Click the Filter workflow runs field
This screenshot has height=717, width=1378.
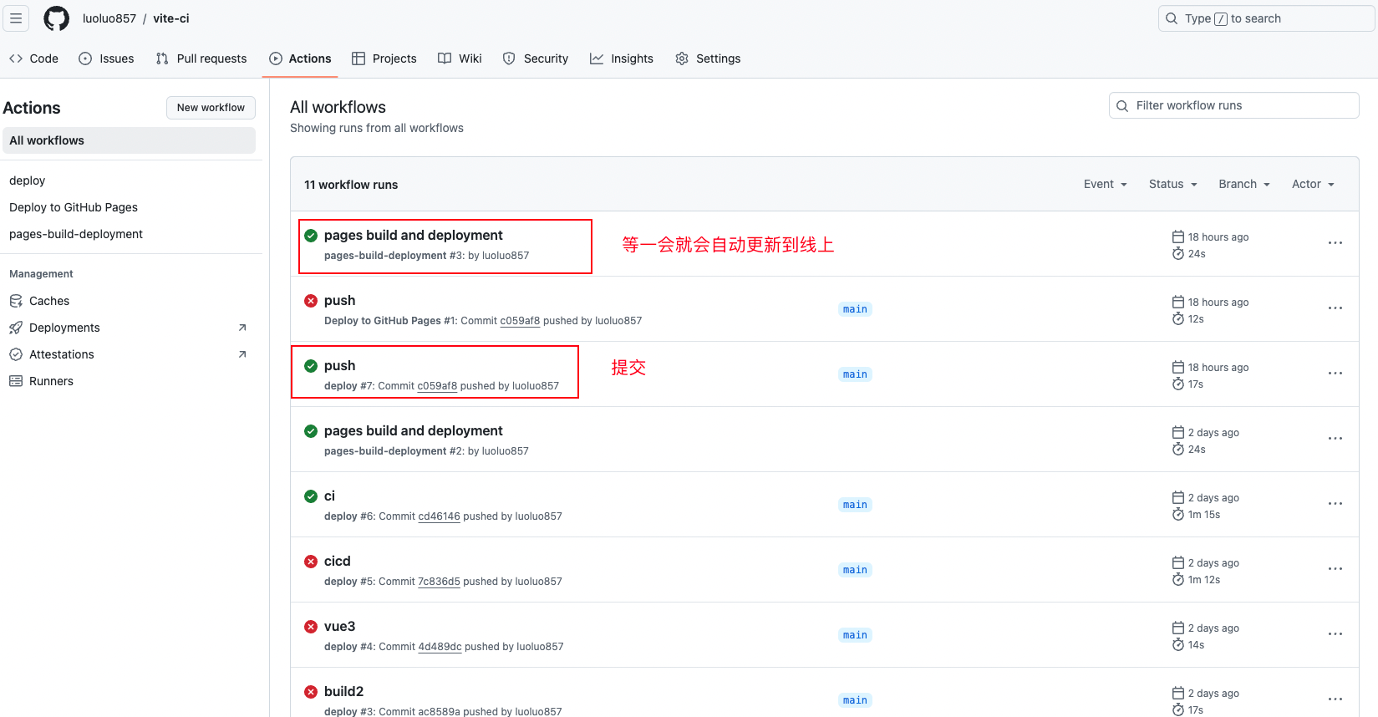tap(1233, 105)
